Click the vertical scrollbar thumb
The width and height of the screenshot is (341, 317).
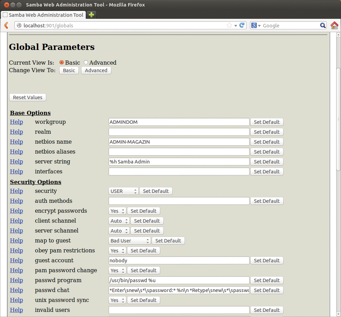[x=338, y=119]
